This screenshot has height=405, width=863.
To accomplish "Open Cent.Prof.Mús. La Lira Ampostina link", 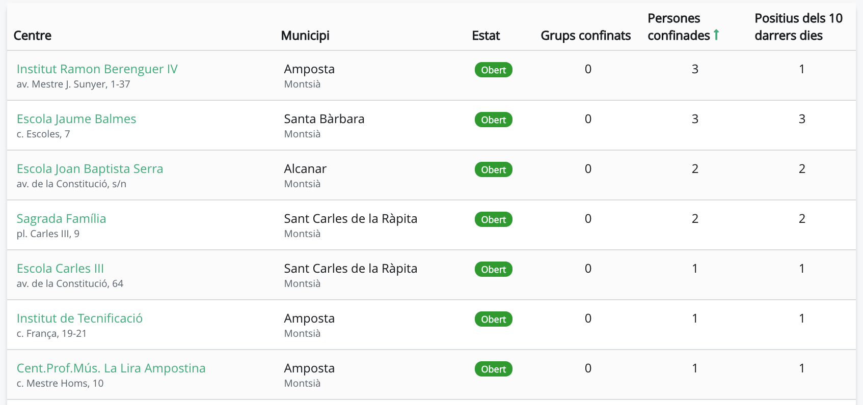I will 111,368.
